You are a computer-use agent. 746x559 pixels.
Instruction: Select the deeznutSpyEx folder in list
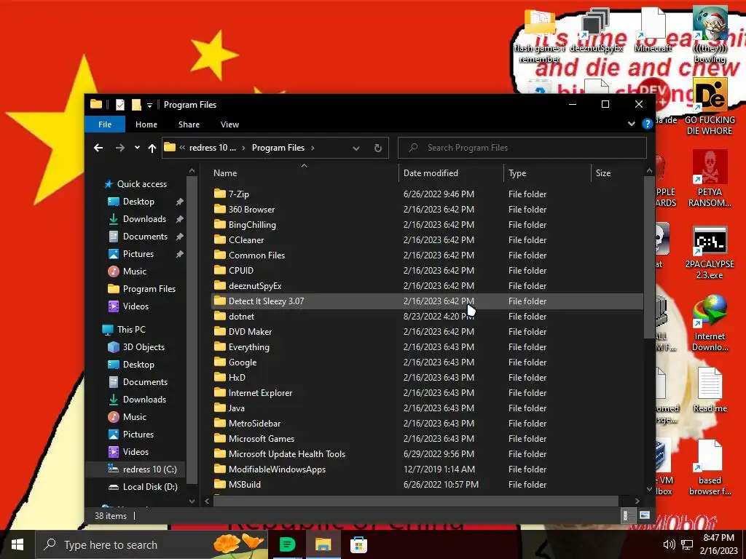click(255, 285)
